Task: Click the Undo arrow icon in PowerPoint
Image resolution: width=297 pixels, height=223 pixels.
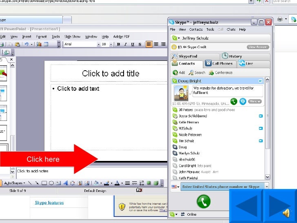Action: click(x=27, y=44)
